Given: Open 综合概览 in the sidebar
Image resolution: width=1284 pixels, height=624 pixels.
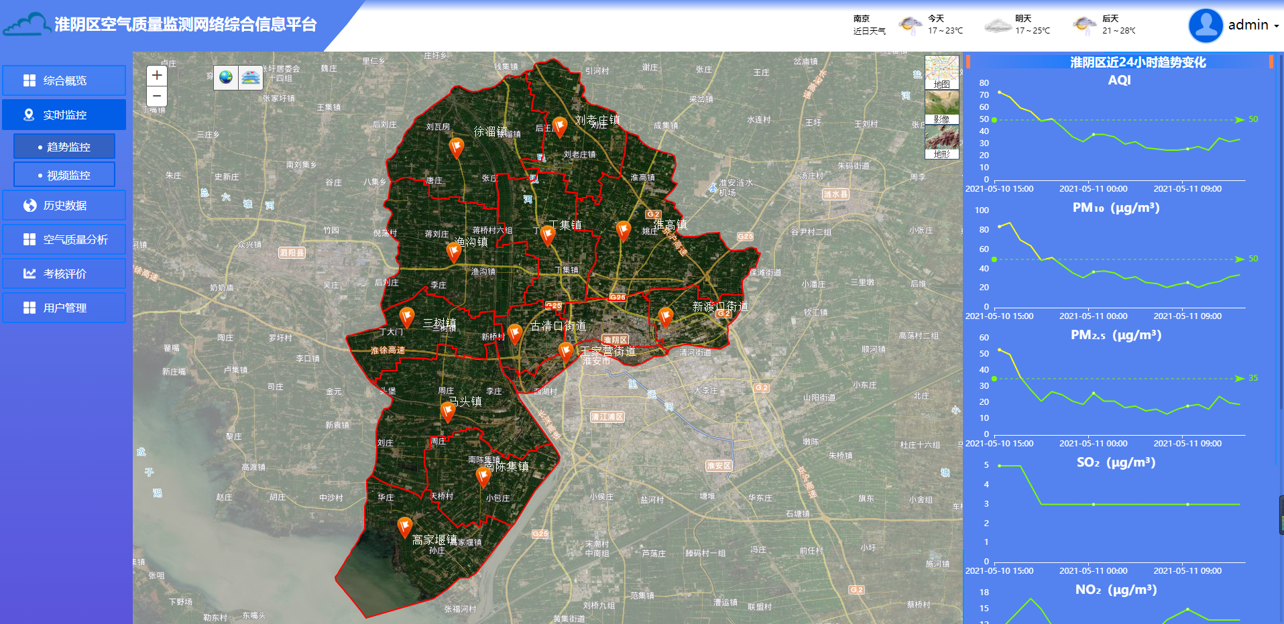Looking at the screenshot, I should (x=64, y=80).
